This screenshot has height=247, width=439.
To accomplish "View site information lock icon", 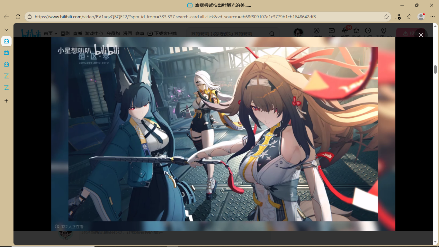I will pyautogui.click(x=30, y=17).
